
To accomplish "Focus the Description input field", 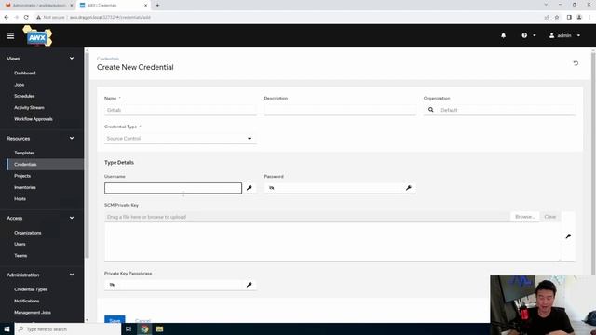I will click(340, 110).
